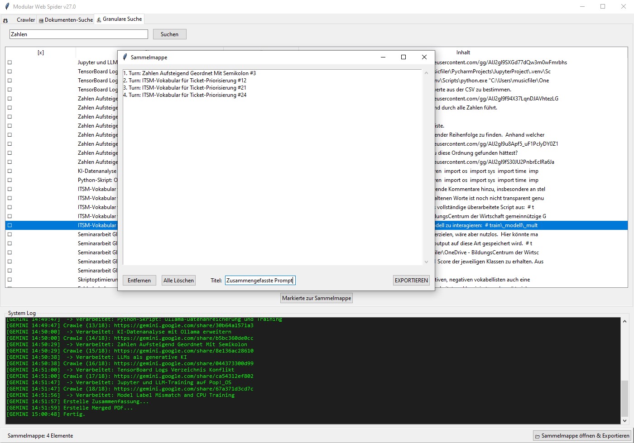Click the down arrow of the Sammelmappe list scrollbar
This screenshot has width=634, height=443.
[x=426, y=262]
